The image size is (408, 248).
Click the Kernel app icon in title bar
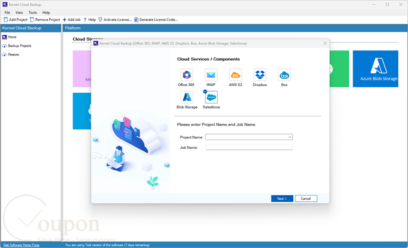tap(5, 4)
